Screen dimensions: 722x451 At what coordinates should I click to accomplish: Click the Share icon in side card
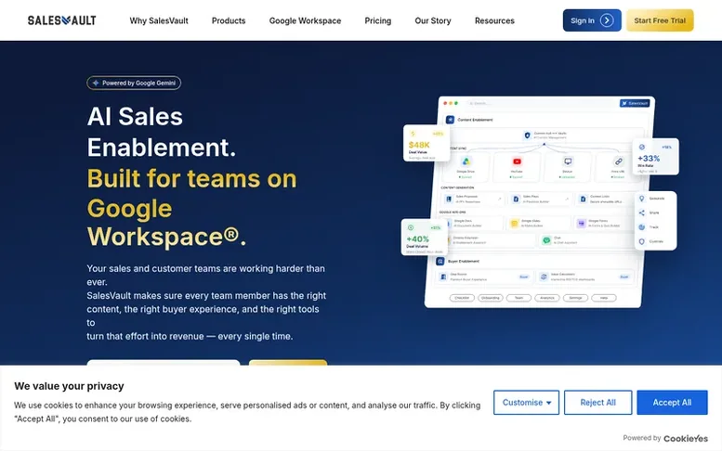[x=641, y=213]
